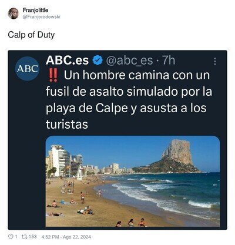Click the red double exclamation emoji

point(53,76)
